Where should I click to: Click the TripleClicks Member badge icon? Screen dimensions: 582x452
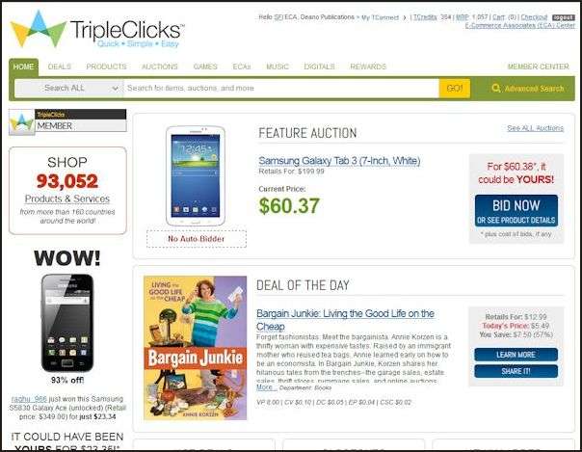point(21,121)
